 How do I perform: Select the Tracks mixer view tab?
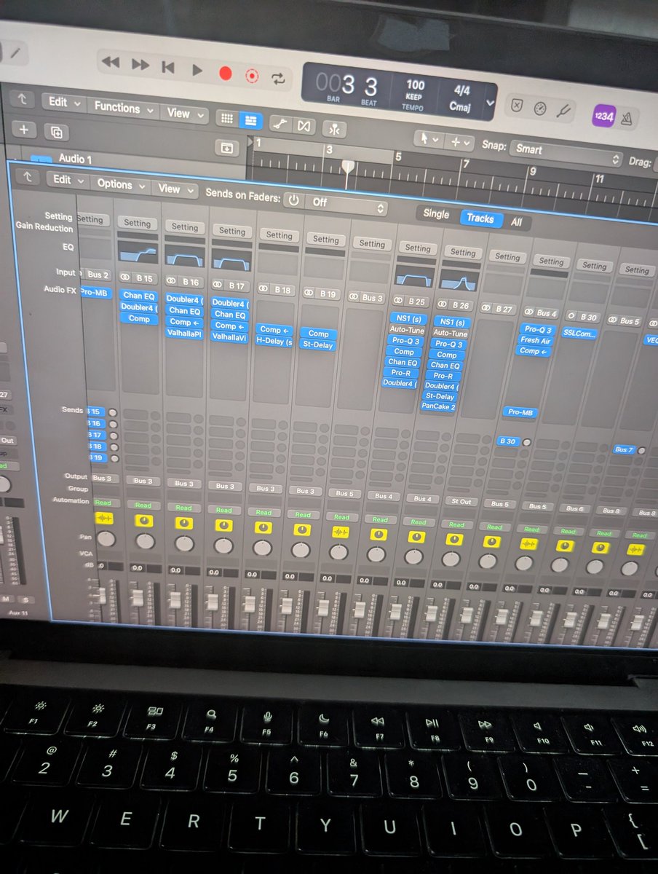click(x=480, y=219)
